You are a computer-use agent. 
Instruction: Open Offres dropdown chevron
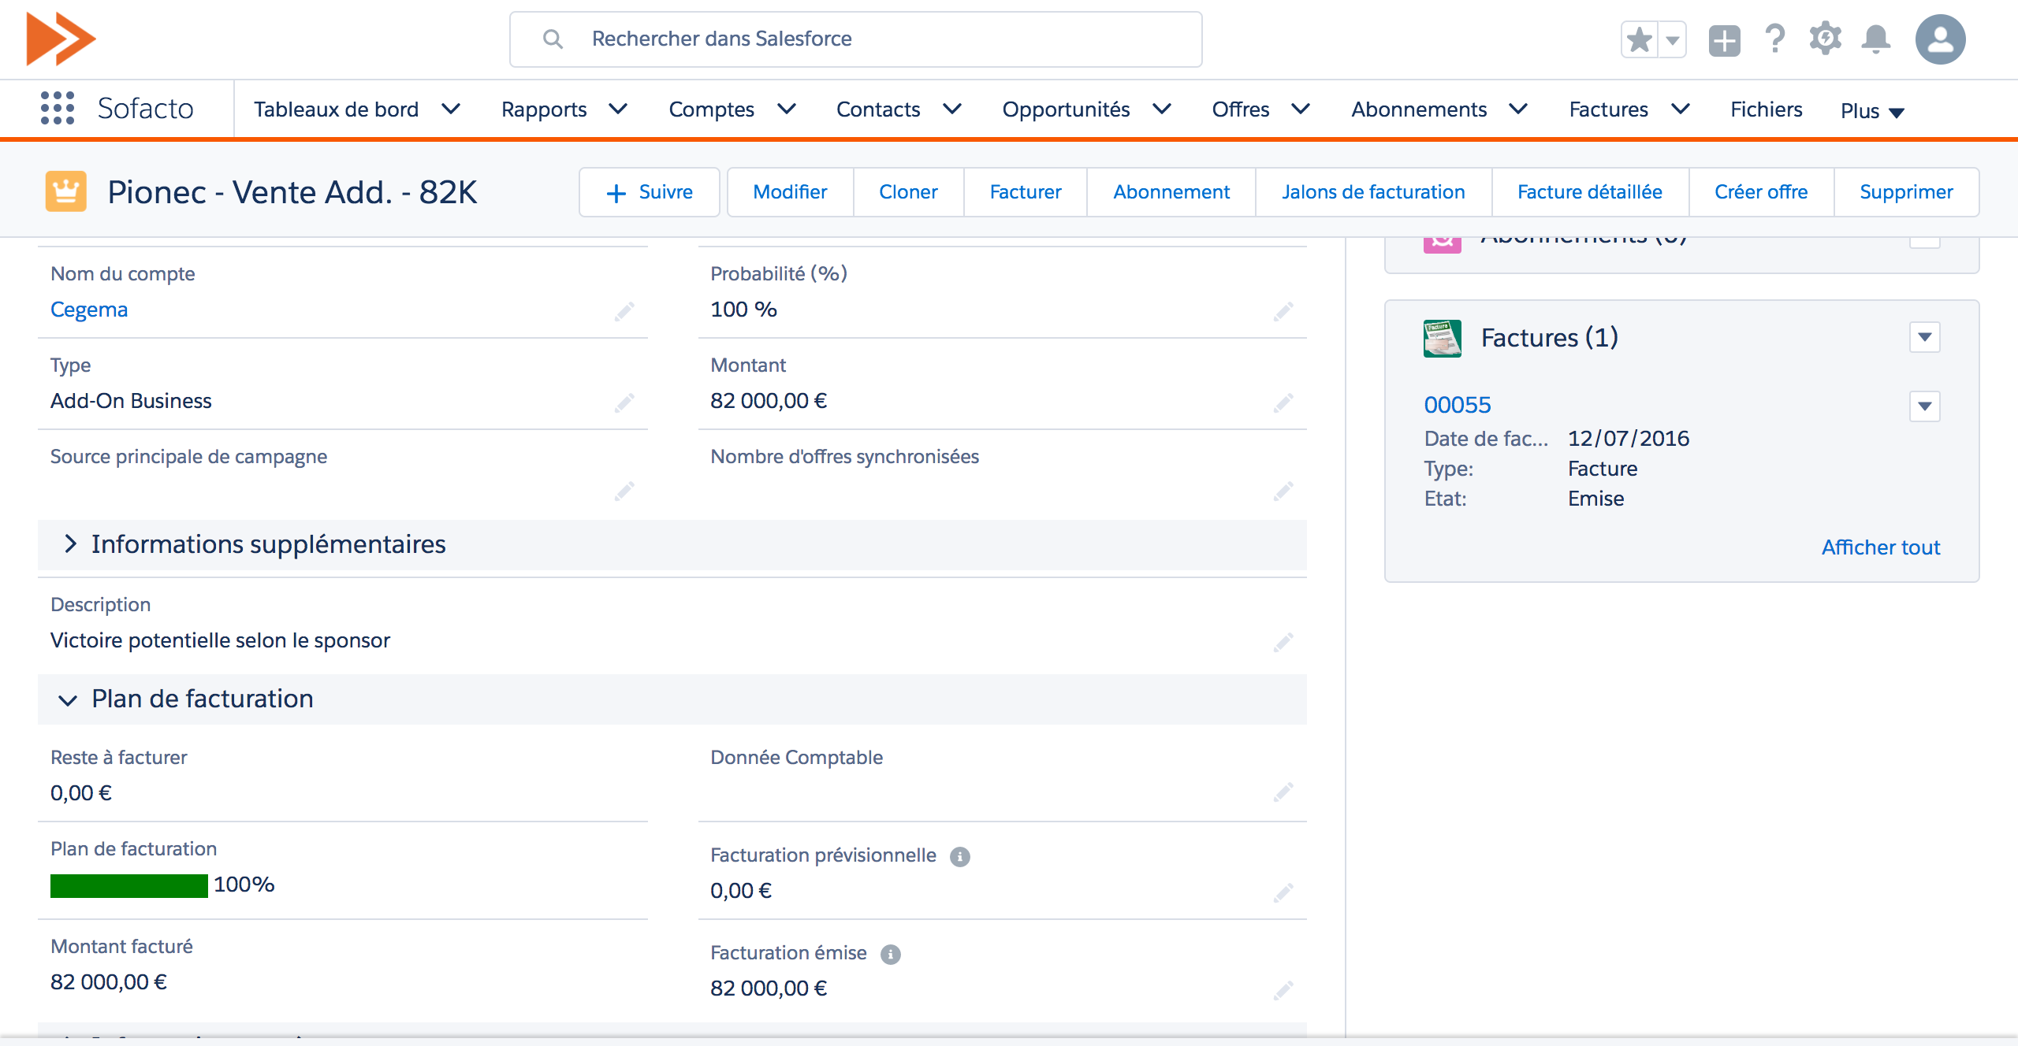(x=1301, y=109)
